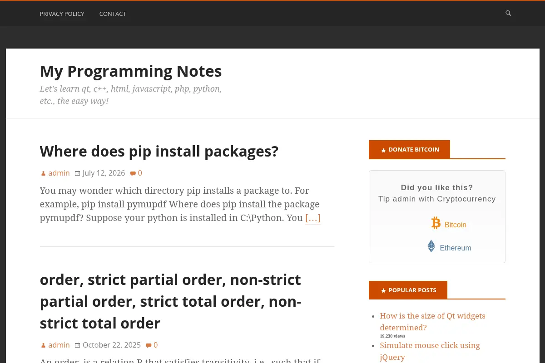Viewport: 545px width, 363px height.
Task: Click 'Did you like this?' text
Action: [437, 187]
